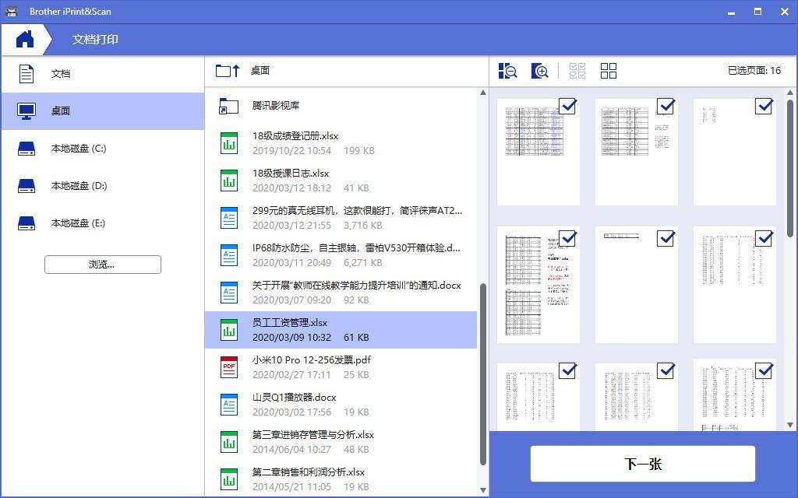This screenshot has height=498, width=798.
Task: Click the folder-up icon next to 桌面
Action: [x=226, y=70]
